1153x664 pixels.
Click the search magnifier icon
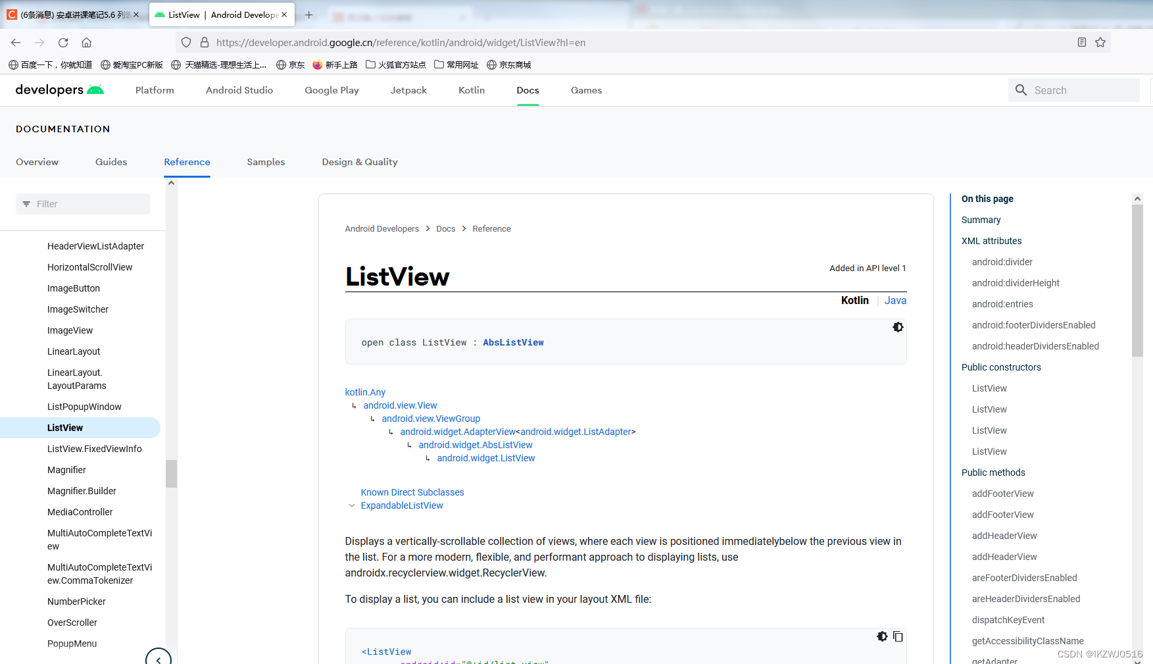[x=1021, y=90]
